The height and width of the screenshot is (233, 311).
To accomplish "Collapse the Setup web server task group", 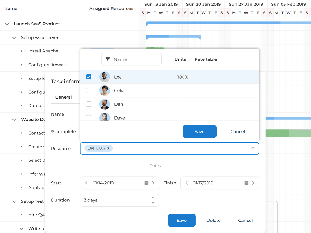I will pyautogui.click(x=14, y=38).
